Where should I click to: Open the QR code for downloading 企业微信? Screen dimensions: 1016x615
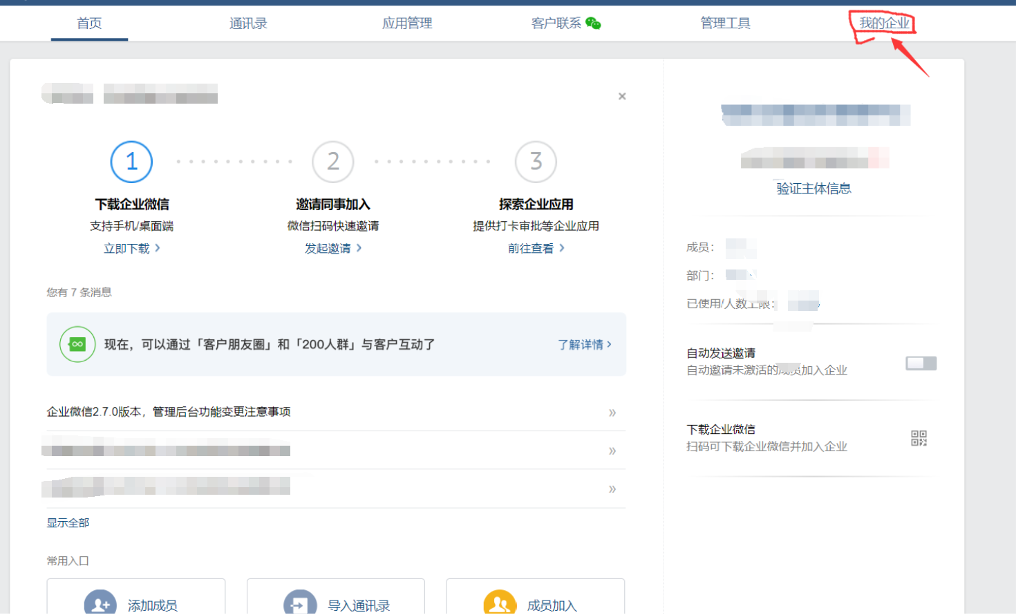[919, 437]
